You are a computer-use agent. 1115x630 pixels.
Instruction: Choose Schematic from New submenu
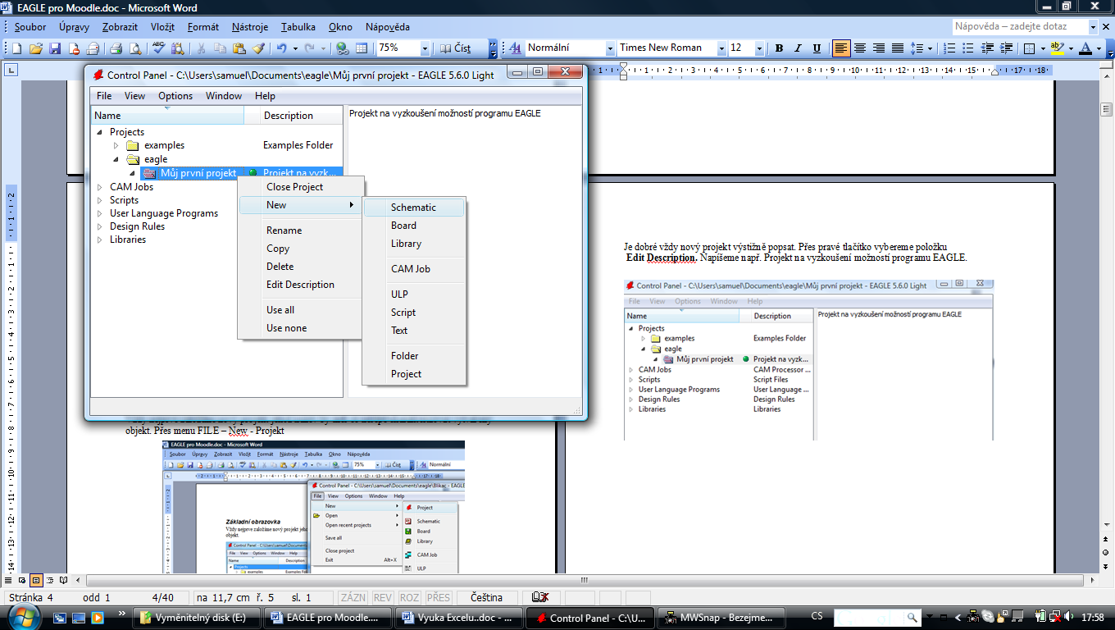(x=414, y=208)
